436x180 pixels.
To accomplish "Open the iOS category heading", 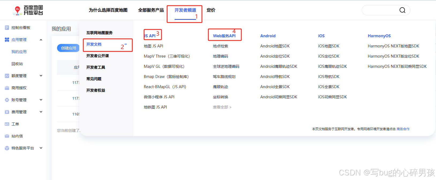I will coord(321,36).
